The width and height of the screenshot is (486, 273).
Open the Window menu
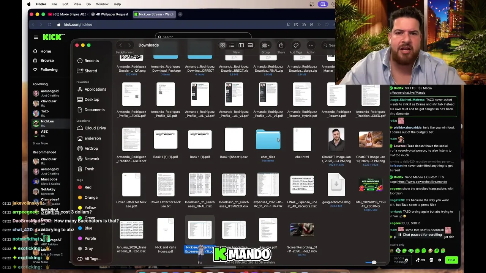point(102,4)
